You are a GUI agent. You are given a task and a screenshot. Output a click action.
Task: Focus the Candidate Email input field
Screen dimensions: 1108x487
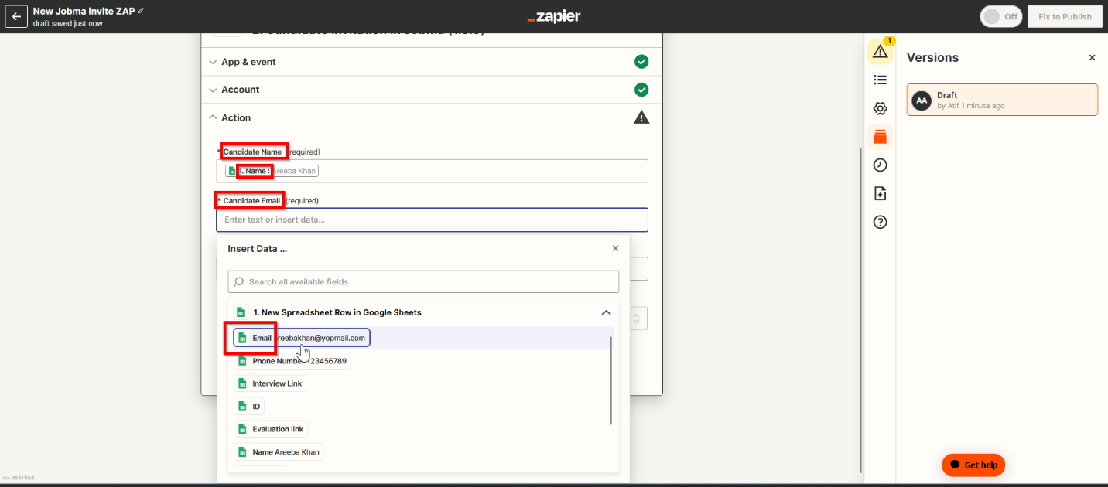(x=432, y=220)
